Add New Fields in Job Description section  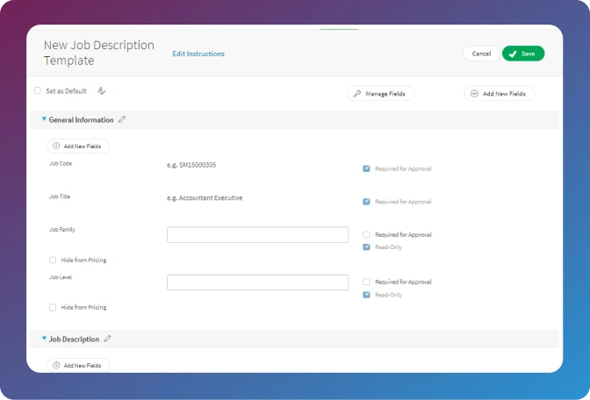point(78,366)
